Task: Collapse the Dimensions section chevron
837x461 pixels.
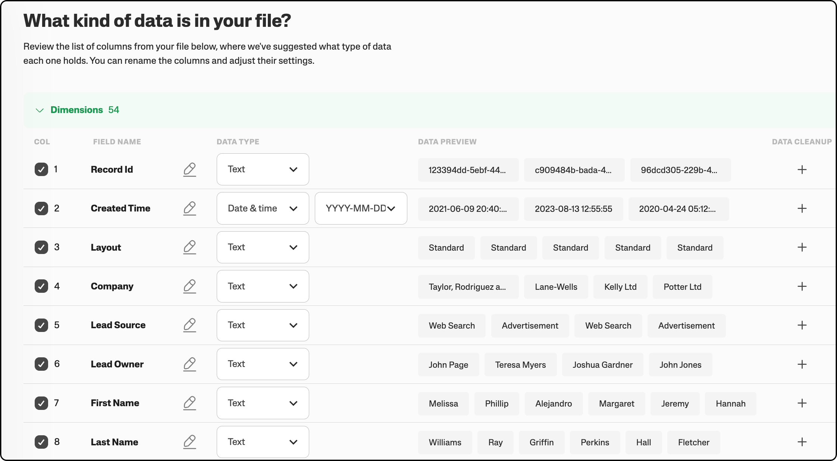Action: pos(40,110)
